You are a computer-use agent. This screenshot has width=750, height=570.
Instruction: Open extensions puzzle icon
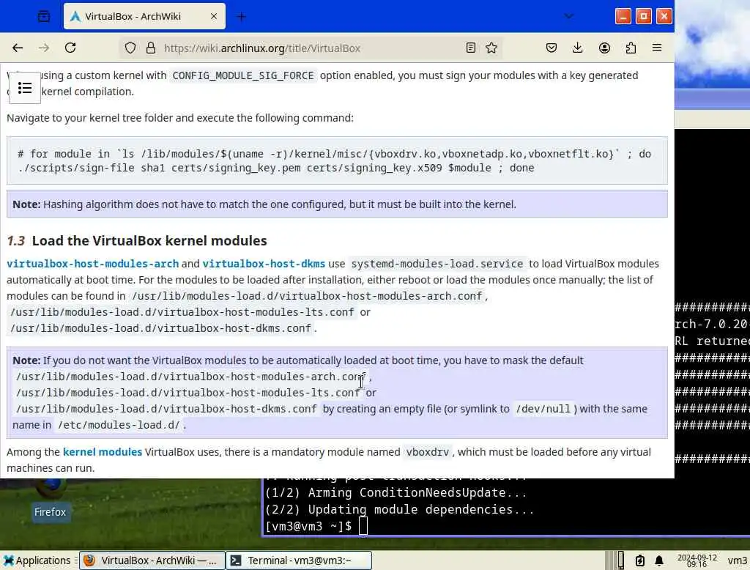pos(631,48)
